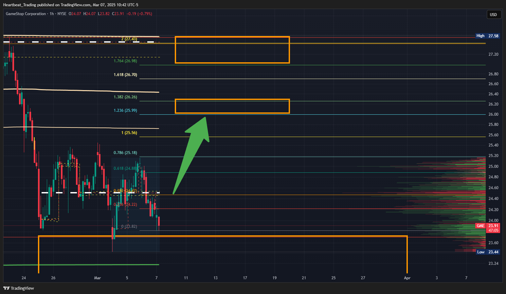Select the Fib level 1.618 (26.70) label
Viewport: 506px width, 294px height.
pos(125,75)
